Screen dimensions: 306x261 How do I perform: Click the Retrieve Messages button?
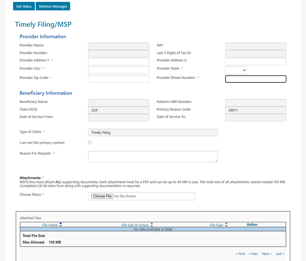(x=52, y=6)
